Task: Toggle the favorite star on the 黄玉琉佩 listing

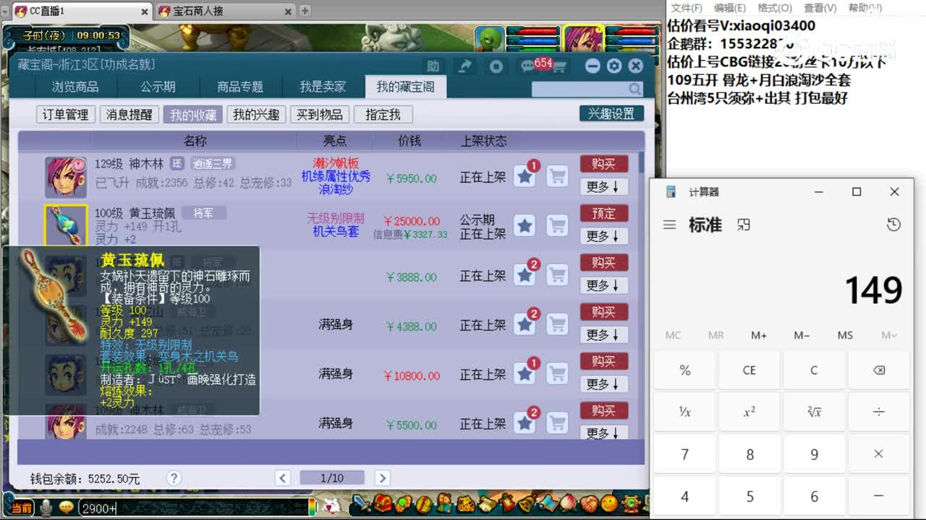Action: (524, 225)
